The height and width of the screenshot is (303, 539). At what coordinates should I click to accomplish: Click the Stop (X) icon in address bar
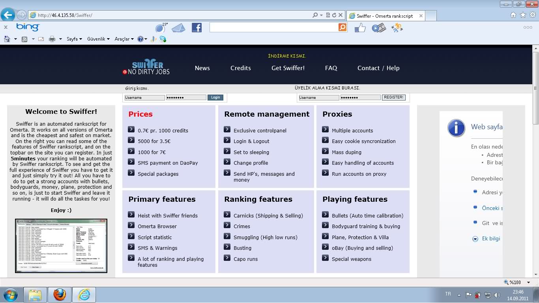341,15
